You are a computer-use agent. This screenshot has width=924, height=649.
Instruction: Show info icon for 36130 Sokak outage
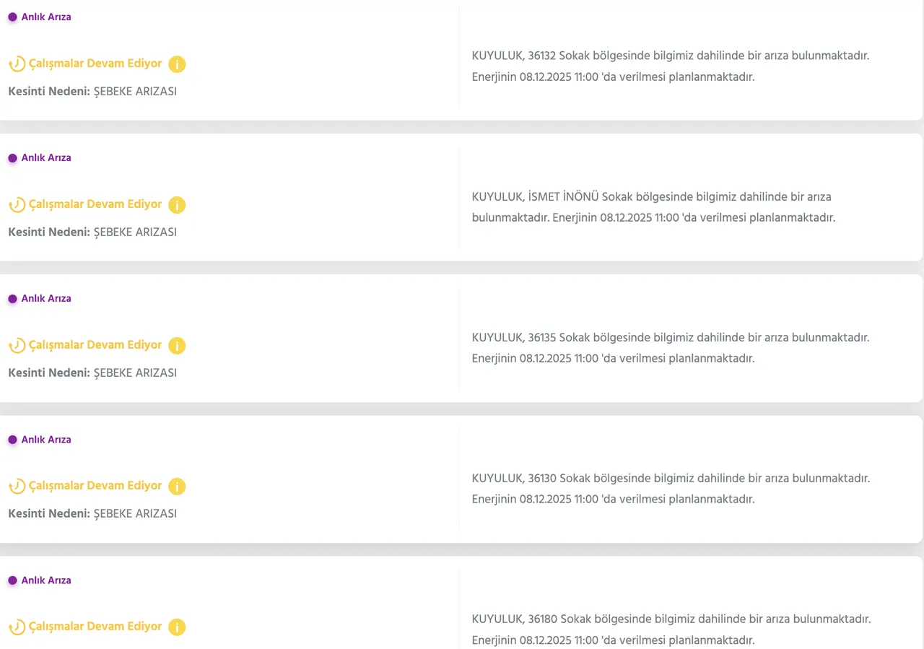coord(177,487)
